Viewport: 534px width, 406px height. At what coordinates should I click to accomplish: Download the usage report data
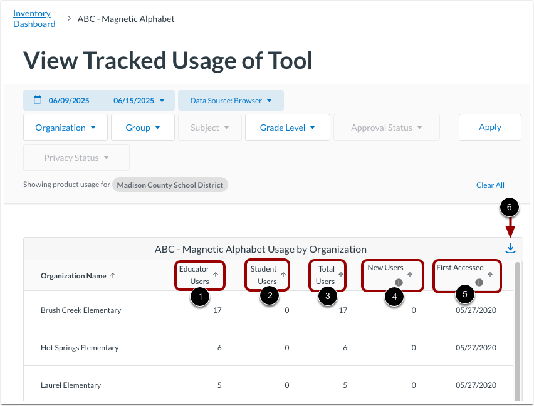[510, 248]
